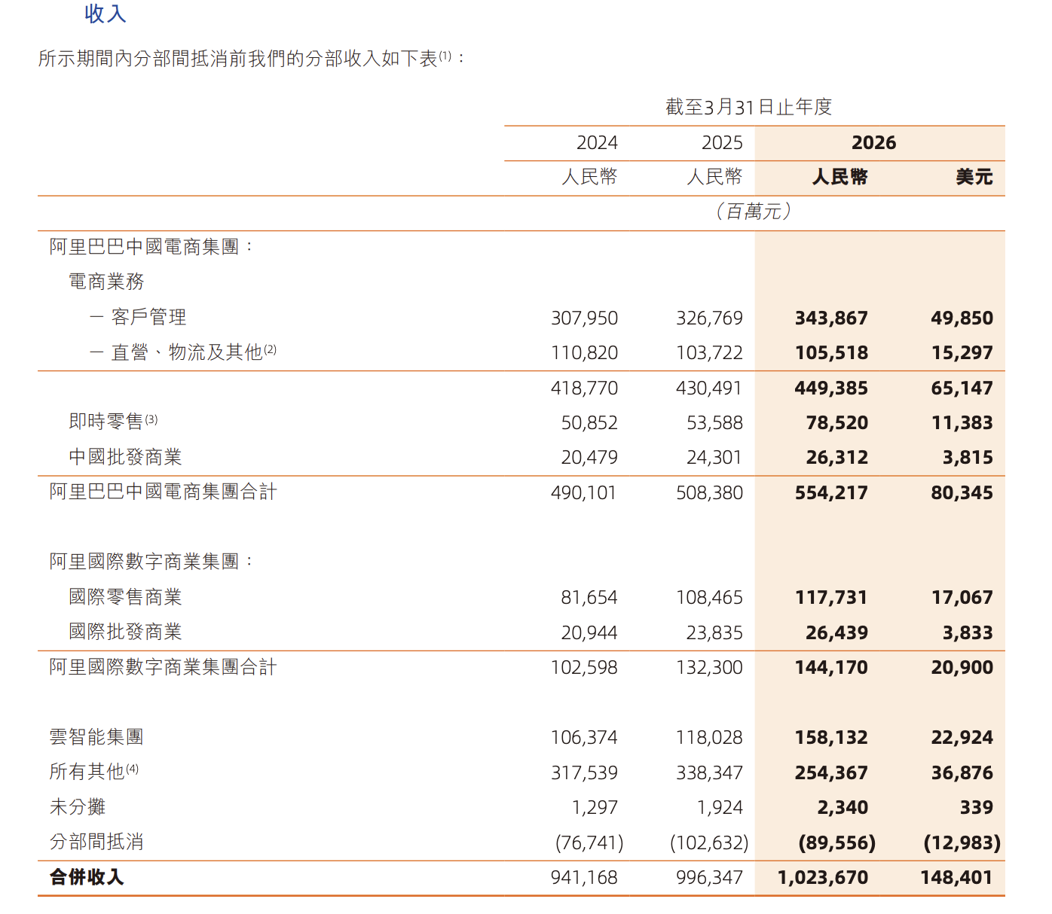This screenshot has width=1052, height=914.
Task: Click the 阿里國際數字商業集團： heading
Action: [152, 562]
